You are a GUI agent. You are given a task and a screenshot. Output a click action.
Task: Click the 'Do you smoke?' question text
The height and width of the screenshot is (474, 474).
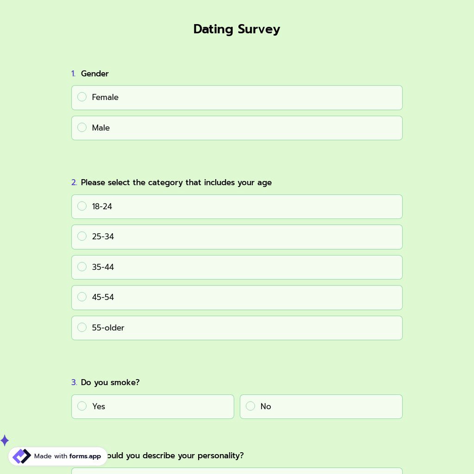point(110,382)
